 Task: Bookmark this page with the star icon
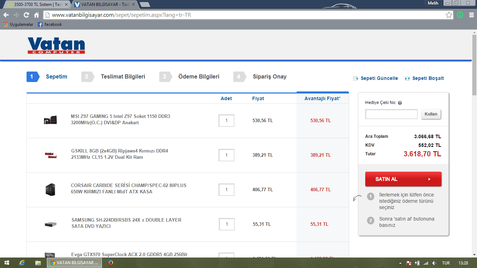point(449,15)
